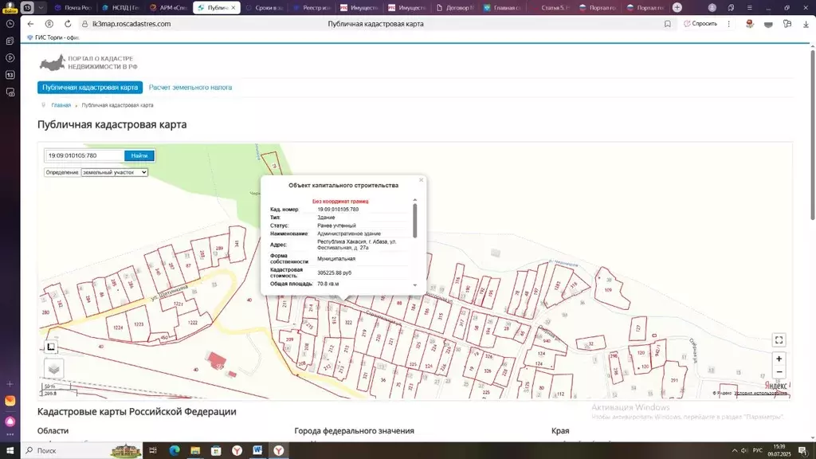Zoom out the map with minus button
This screenshot has width=816, height=459.
(779, 372)
